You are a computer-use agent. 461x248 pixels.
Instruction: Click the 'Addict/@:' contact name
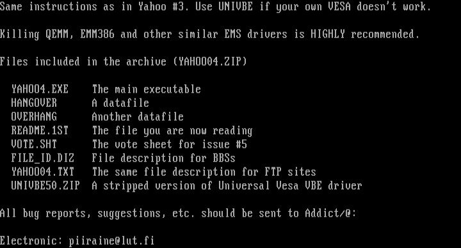[330, 213]
